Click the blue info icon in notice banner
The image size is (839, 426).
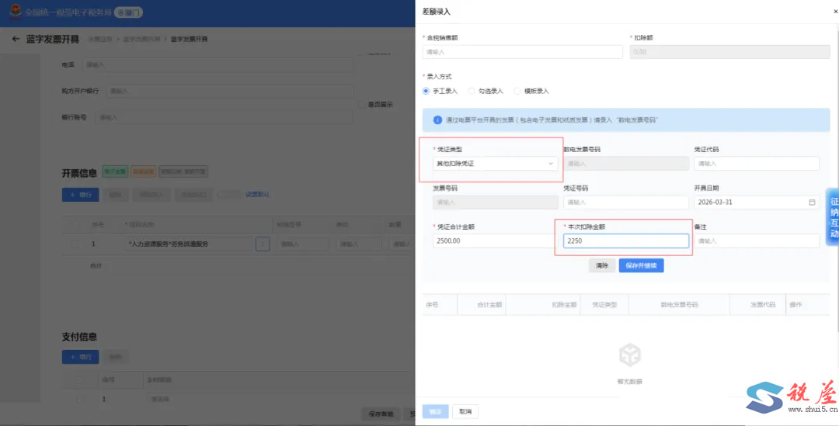click(x=437, y=120)
